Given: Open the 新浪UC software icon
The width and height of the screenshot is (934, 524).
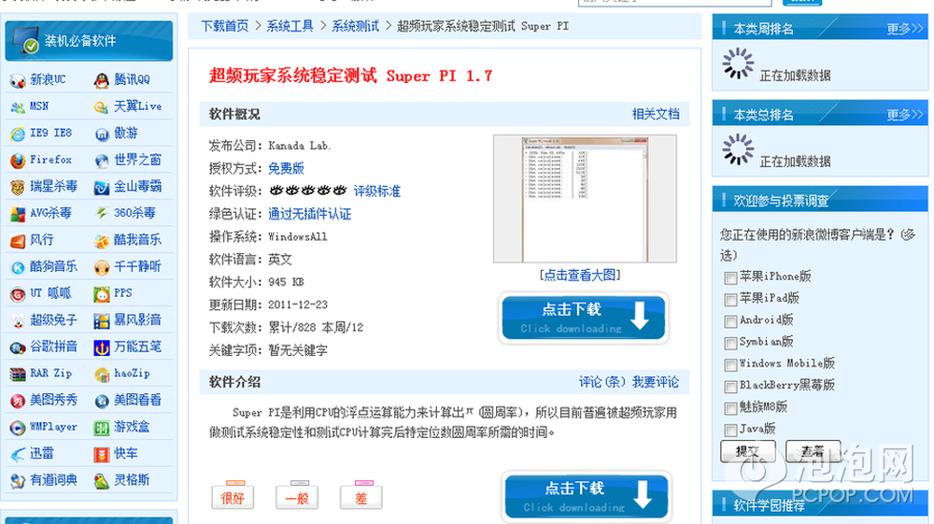Looking at the screenshot, I should click(18, 80).
